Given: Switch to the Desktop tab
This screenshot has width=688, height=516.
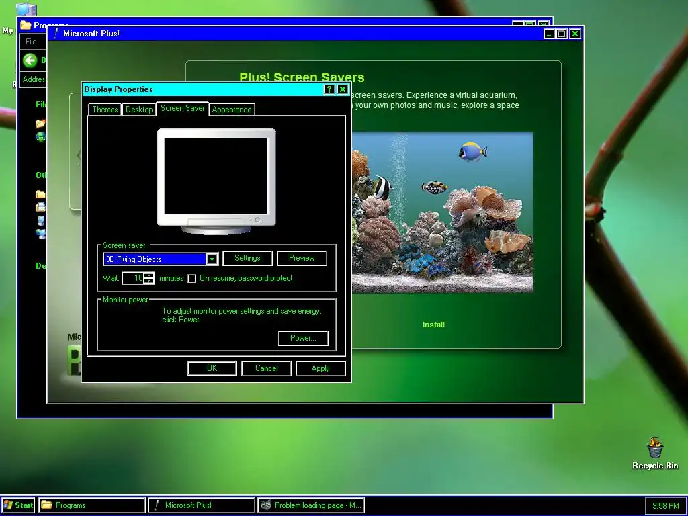Looking at the screenshot, I should 139,110.
